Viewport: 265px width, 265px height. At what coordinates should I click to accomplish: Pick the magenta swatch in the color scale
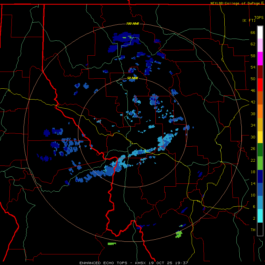[260, 59]
